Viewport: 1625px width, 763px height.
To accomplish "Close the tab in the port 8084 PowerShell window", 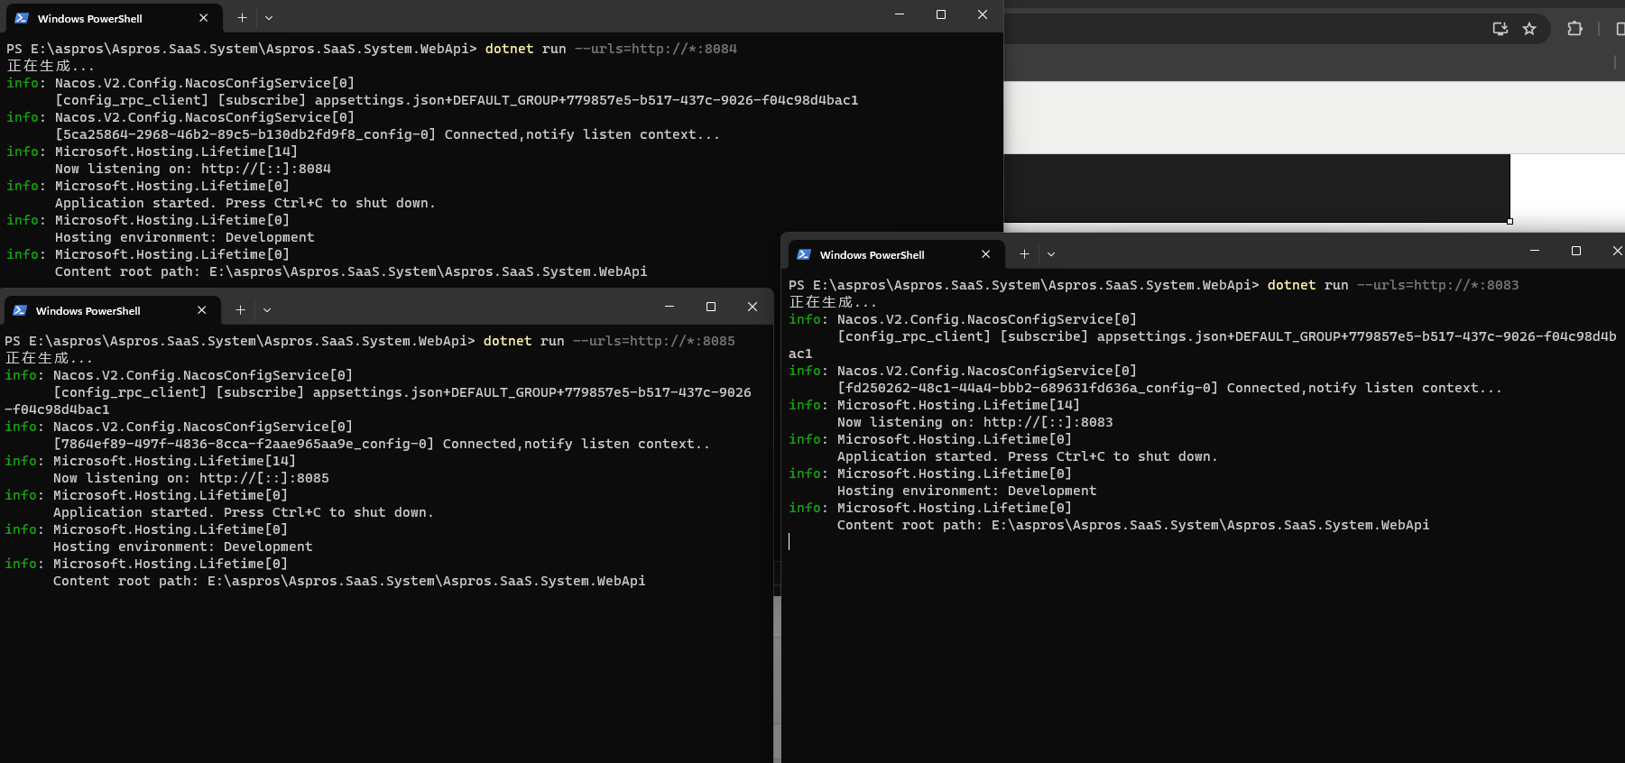I will [204, 18].
